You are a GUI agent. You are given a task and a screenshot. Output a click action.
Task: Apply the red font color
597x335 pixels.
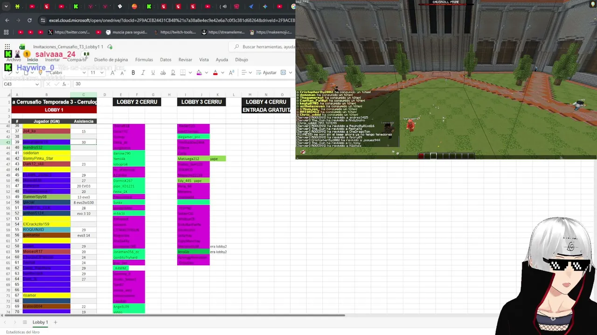(215, 73)
